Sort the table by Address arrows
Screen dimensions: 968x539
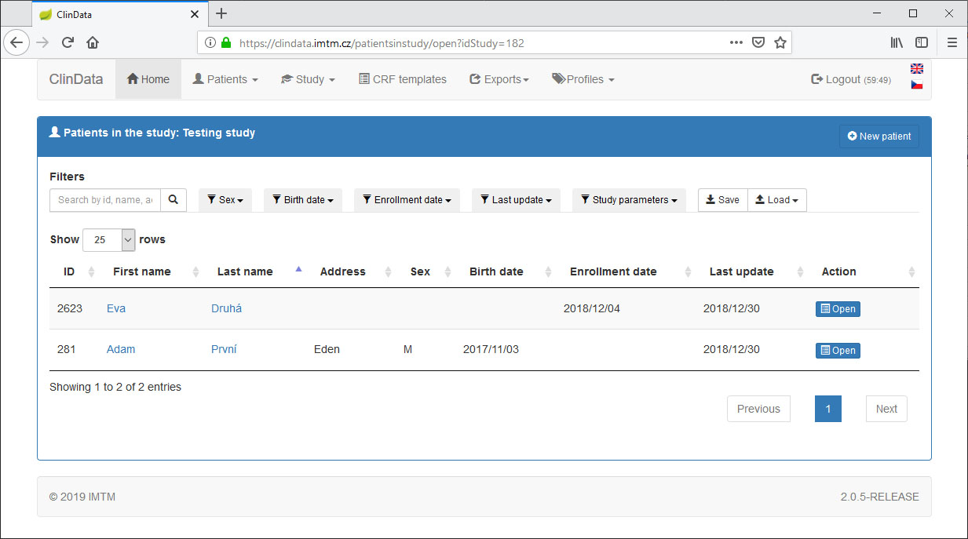[x=388, y=271]
